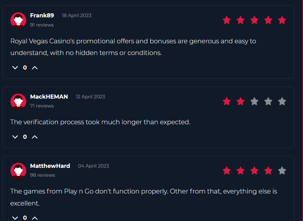Expand Frank89's review with the up chevron
The image size is (303, 221).
coord(35,67)
